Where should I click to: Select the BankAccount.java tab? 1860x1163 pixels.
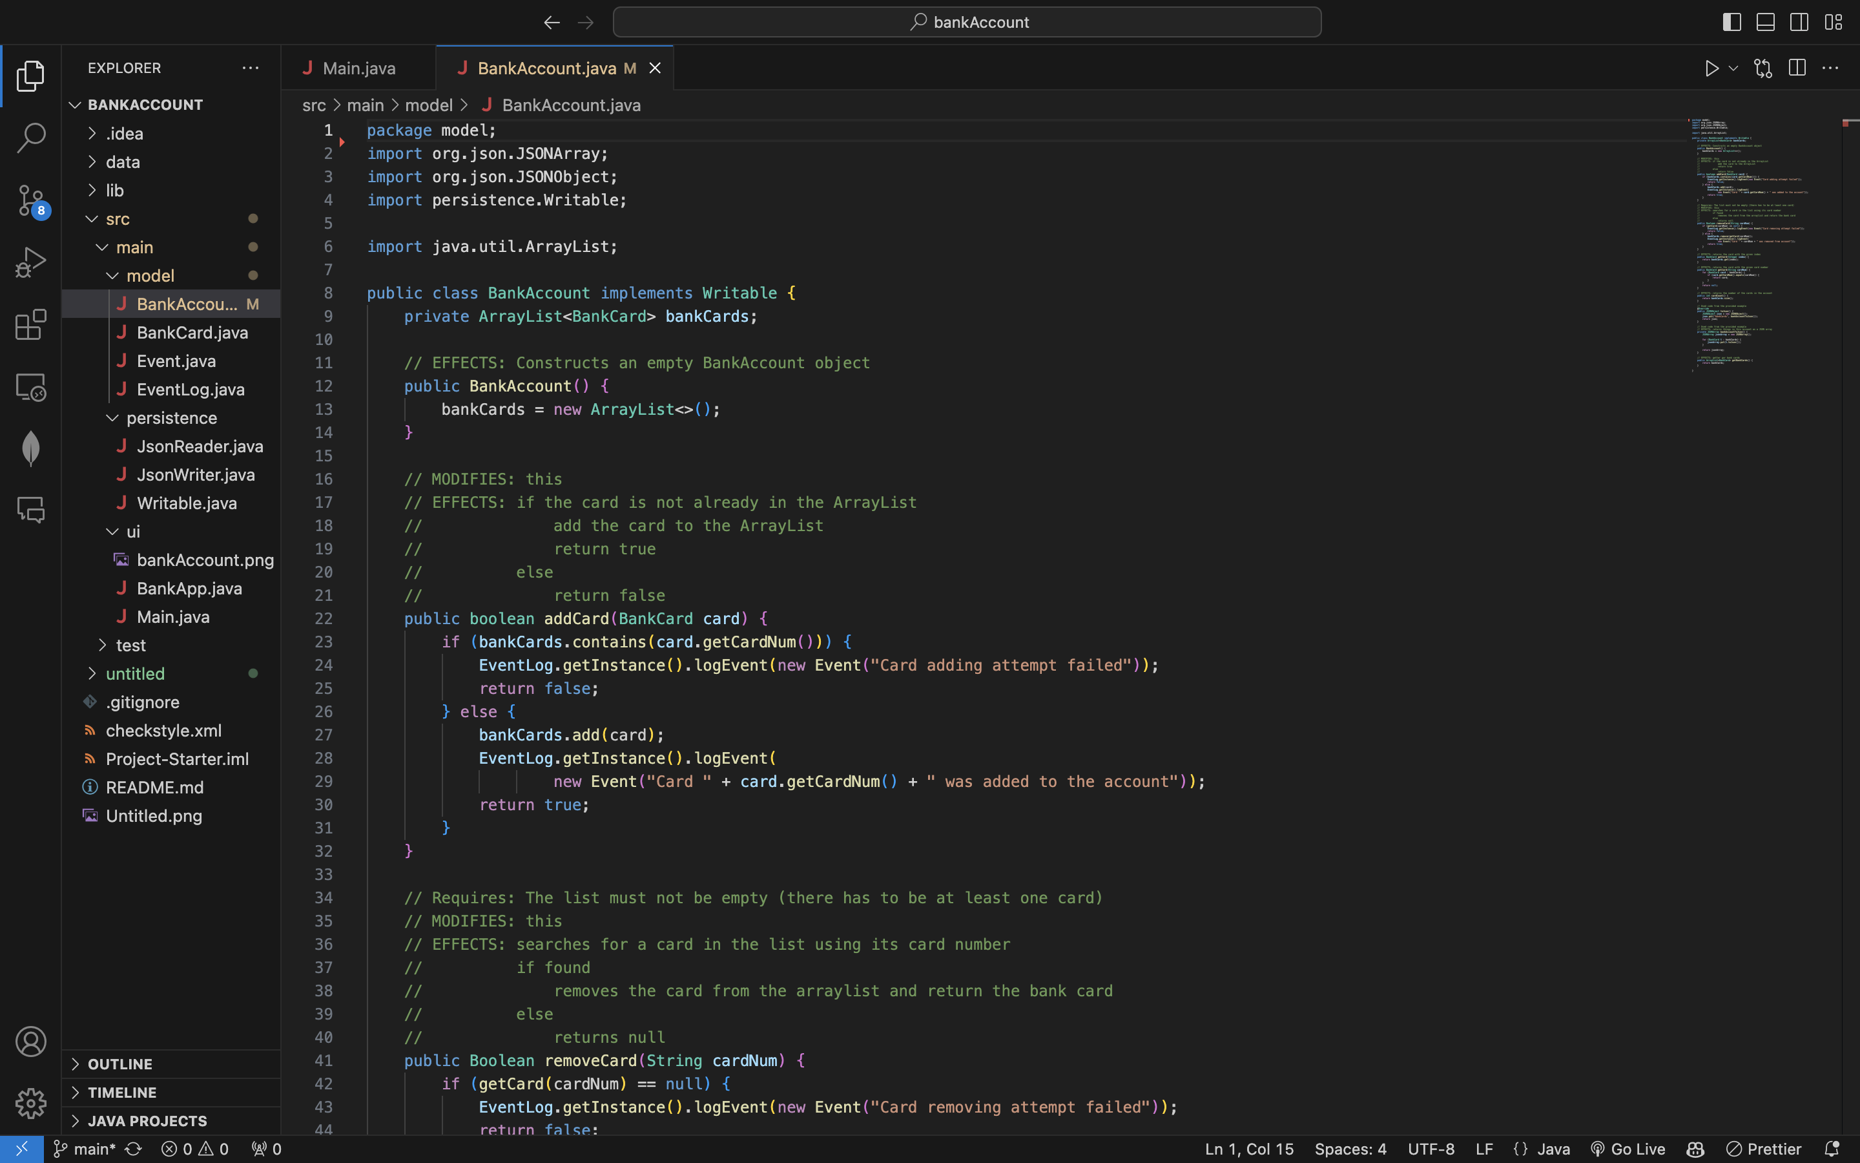pos(546,68)
